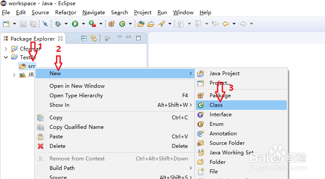Close the Package Explorer view
The image size is (325, 179).
pyautogui.click(x=60, y=38)
